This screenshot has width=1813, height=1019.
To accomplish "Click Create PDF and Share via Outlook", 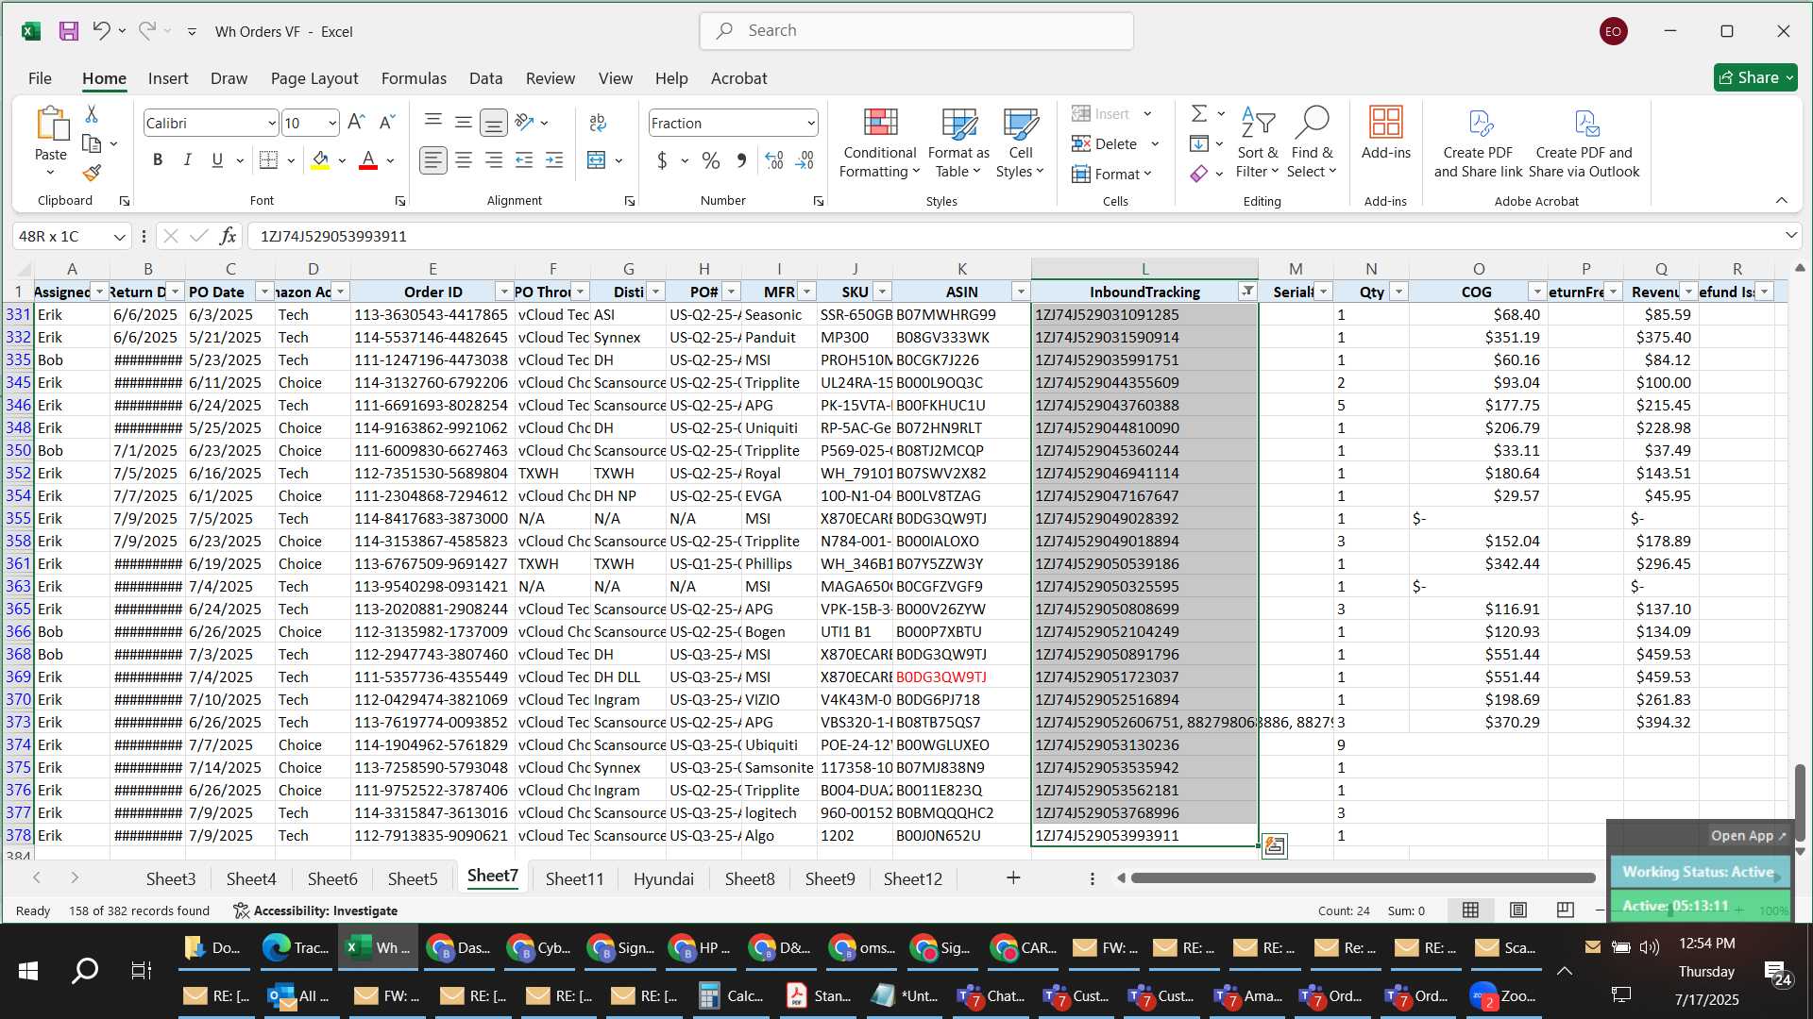I will (1584, 142).
